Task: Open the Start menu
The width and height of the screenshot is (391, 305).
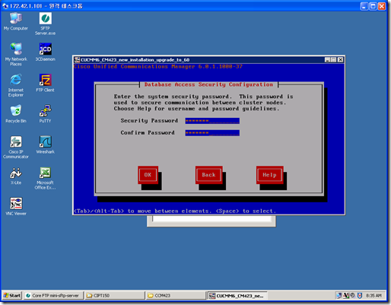Action: pos(11,295)
